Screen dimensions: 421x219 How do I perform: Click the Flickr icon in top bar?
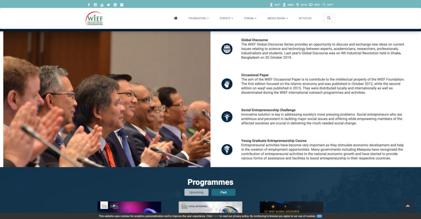point(122,5)
